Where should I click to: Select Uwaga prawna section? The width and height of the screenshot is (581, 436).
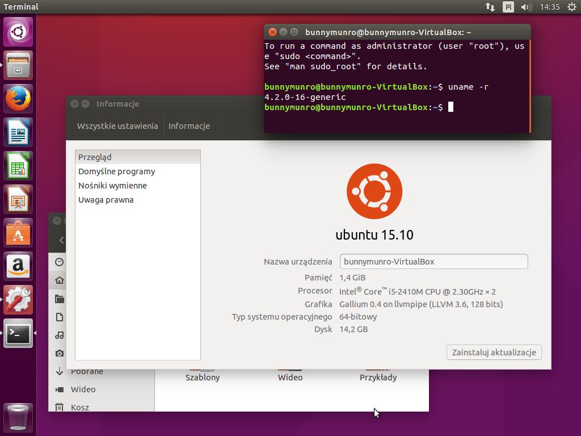point(138,199)
